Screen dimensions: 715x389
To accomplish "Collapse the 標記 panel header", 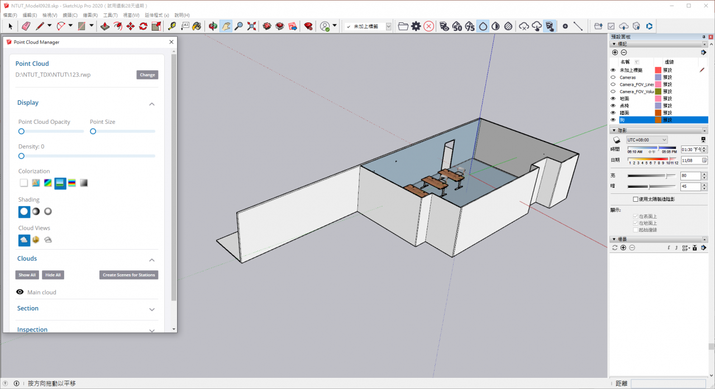I will coord(659,43).
